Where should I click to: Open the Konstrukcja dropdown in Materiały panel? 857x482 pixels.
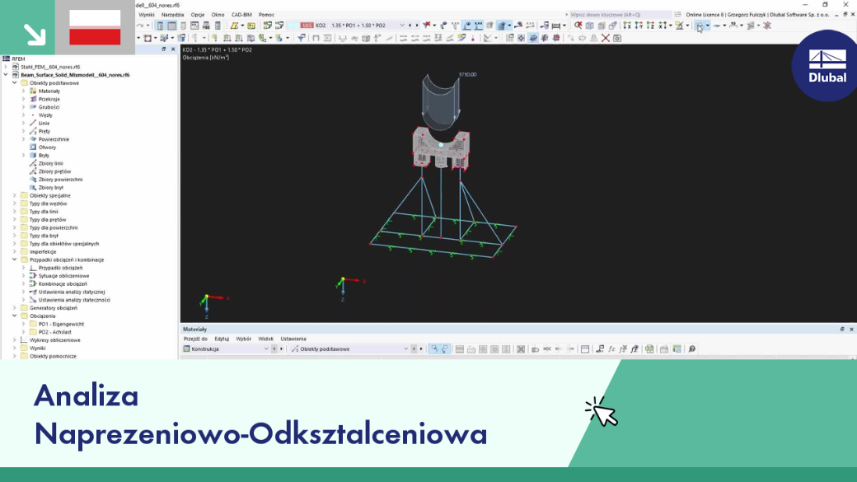pyautogui.click(x=227, y=349)
